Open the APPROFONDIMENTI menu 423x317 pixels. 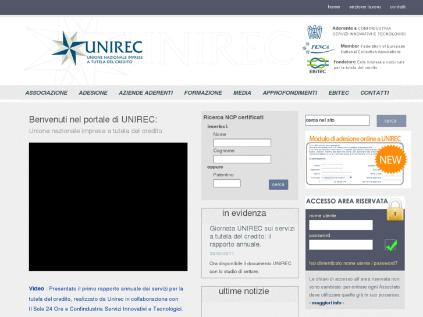click(290, 93)
